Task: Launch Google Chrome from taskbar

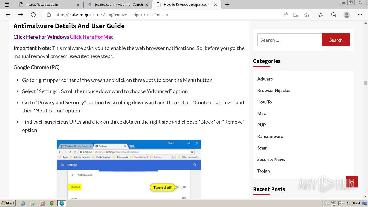Action: point(52,203)
